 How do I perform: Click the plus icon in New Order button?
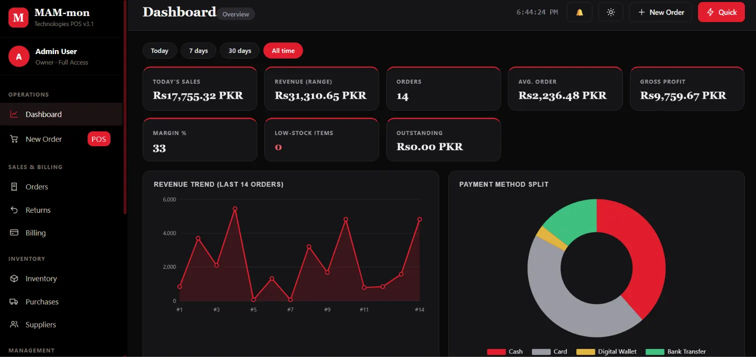pyautogui.click(x=641, y=12)
